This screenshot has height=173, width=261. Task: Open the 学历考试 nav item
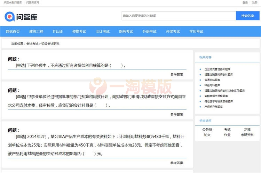(x=196, y=32)
